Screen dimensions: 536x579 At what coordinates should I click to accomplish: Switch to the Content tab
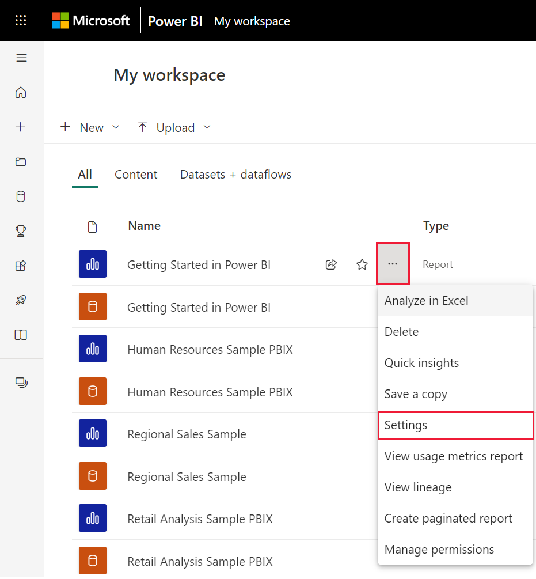pos(136,175)
